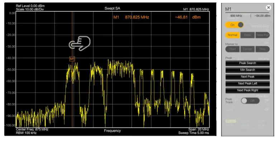Image resolution: width=277 pixels, height=141 pixels.
Task: Open the Span 20 MHz setting
Action: (199, 129)
